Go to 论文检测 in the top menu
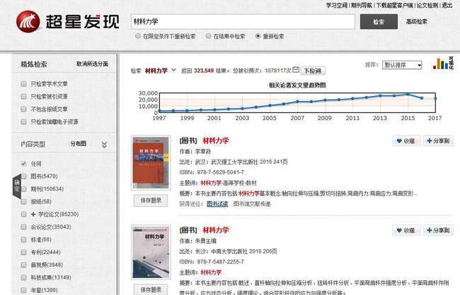This screenshot has height=295, width=460. pyautogui.click(x=427, y=5)
